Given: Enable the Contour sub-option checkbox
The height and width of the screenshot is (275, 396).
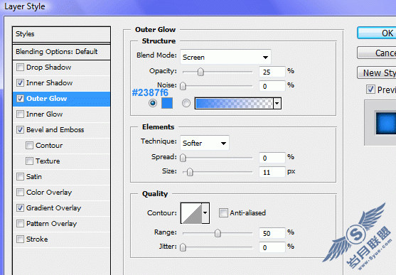Looking at the screenshot, I should [x=29, y=146].
